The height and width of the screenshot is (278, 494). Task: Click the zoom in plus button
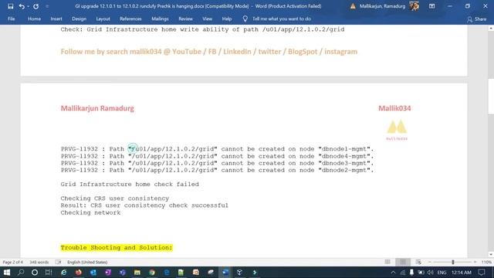[475, 263]
